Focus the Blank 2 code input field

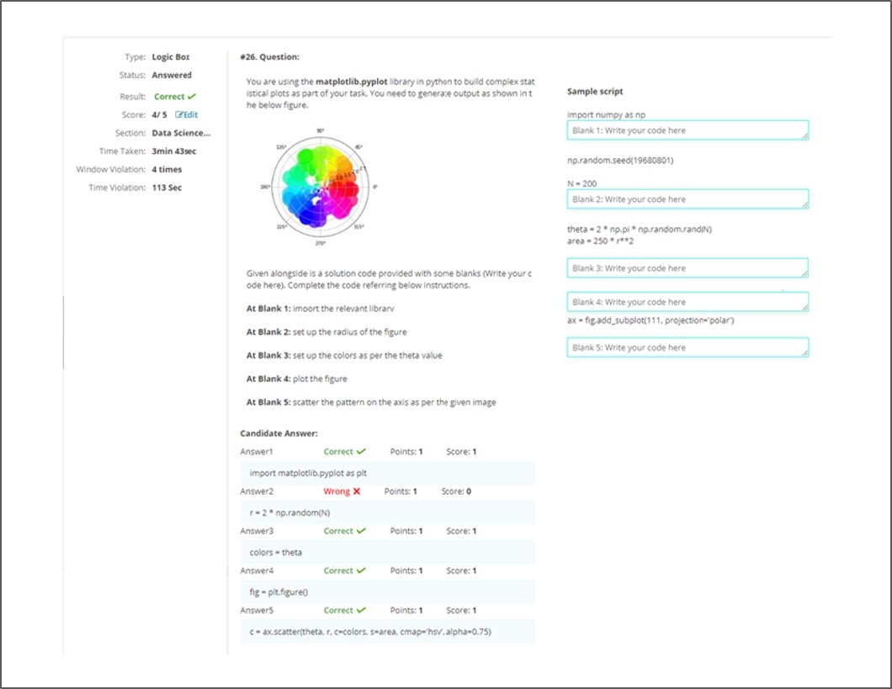tap(688, 199)
